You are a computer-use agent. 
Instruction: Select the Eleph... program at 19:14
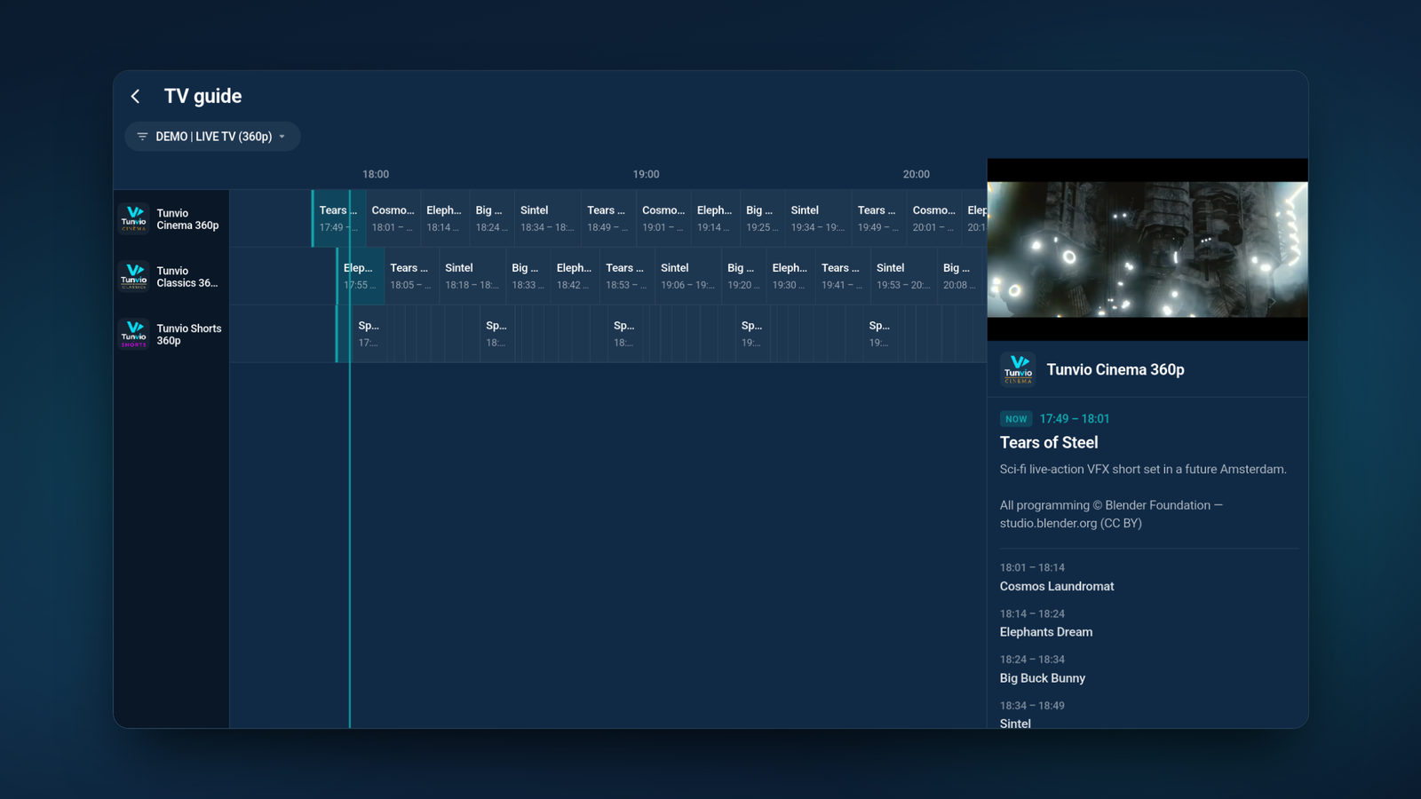tap(715, 218)
